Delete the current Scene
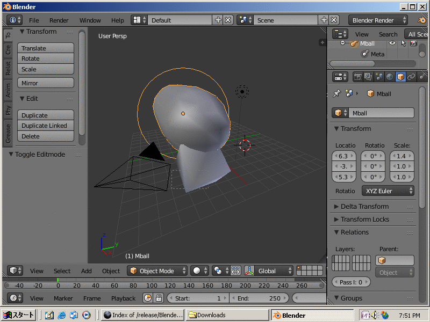The height and width of the screenshot is (322, 430). tap(334, 20)
